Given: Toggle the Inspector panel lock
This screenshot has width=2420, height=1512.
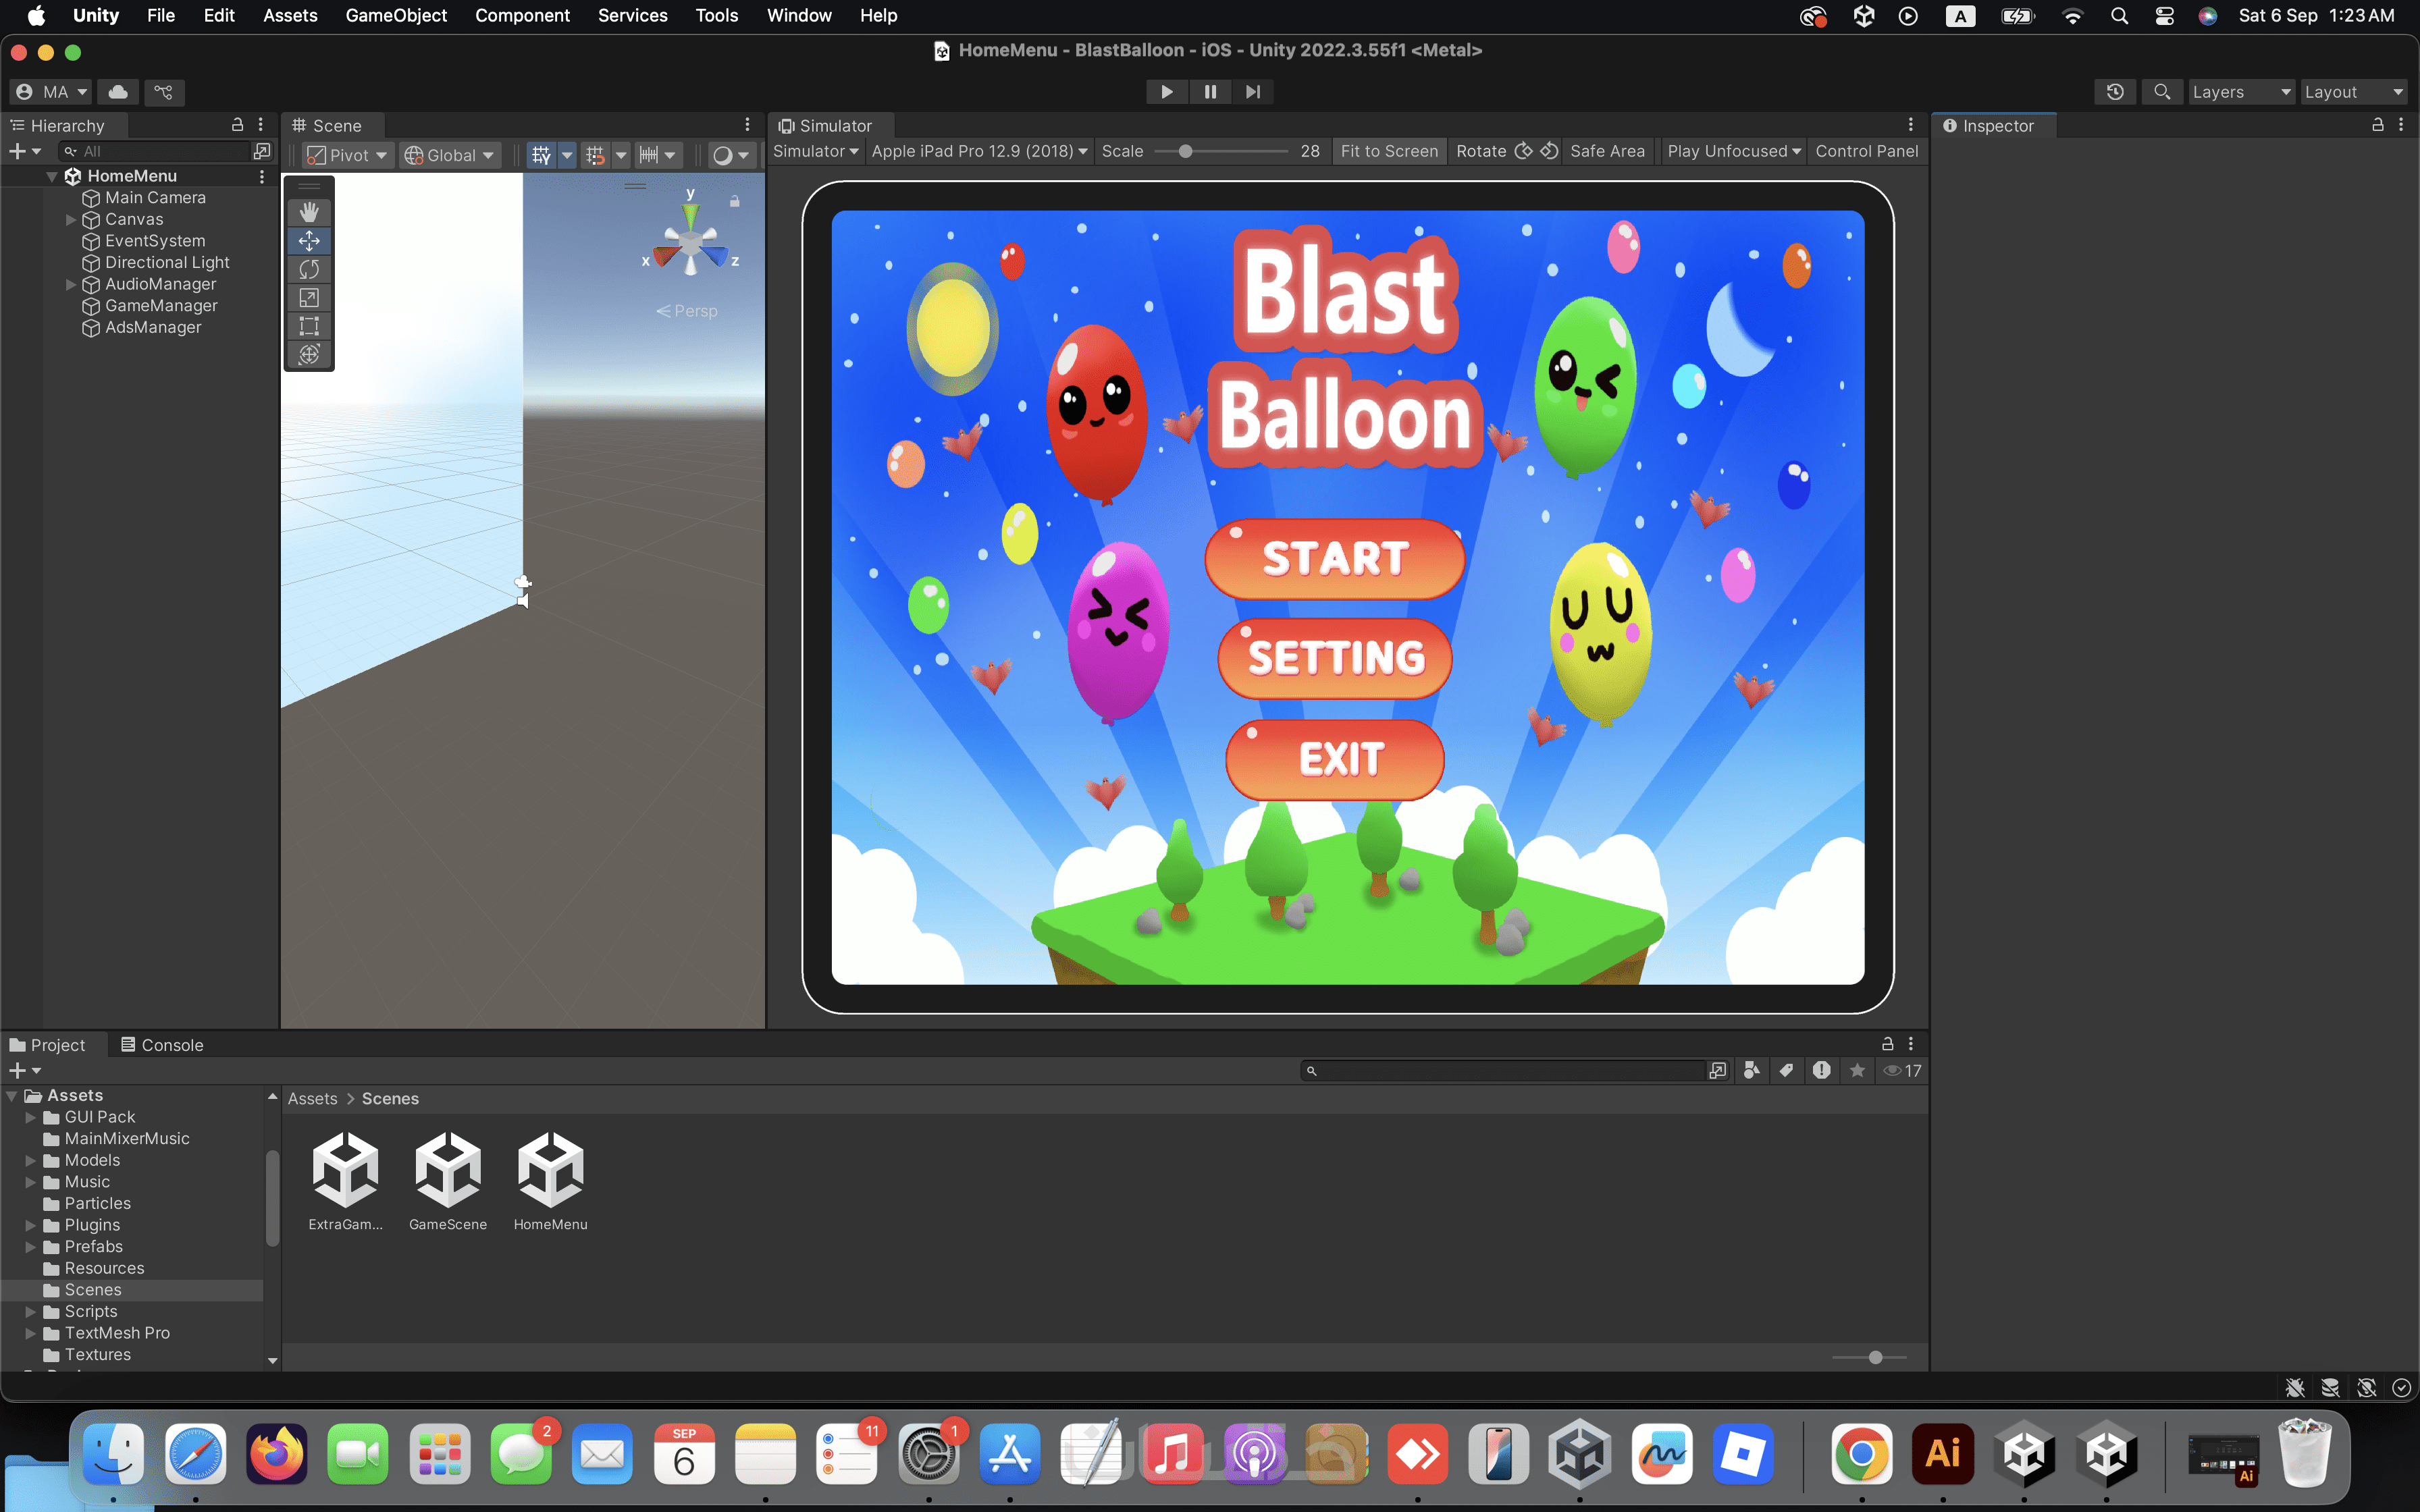Looking at the screenshot, I should point(2377,125).
